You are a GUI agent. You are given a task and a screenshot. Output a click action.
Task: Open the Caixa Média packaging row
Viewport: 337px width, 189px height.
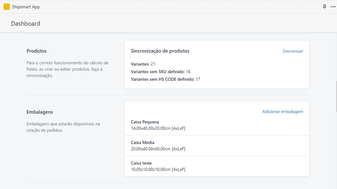coord(217,146)
